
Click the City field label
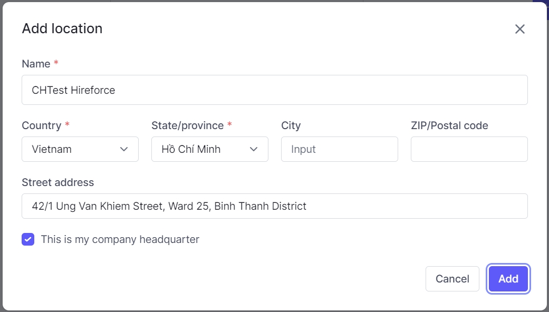[291, 125]
